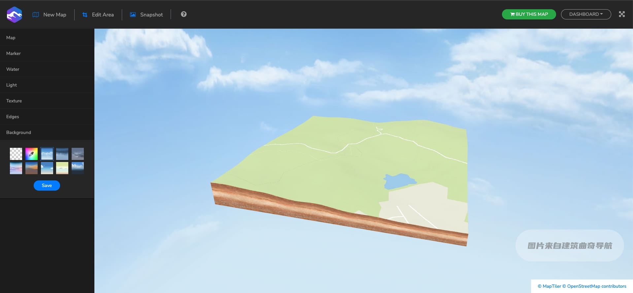This screenshot has height=293, width=633.
Task: Choose the orange sunset sky background
Action: pos(31,168)
